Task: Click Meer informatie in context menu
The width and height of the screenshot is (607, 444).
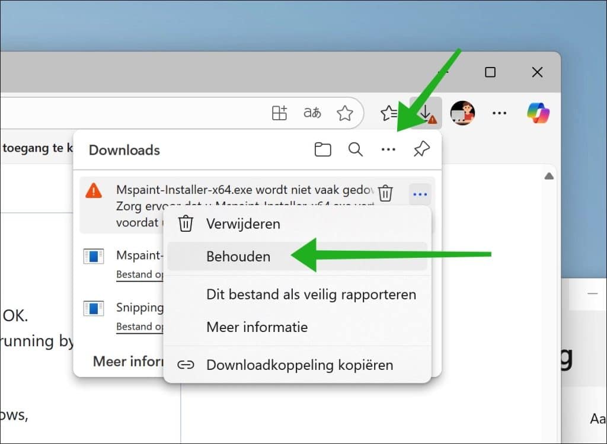Action: pos(298,327)
